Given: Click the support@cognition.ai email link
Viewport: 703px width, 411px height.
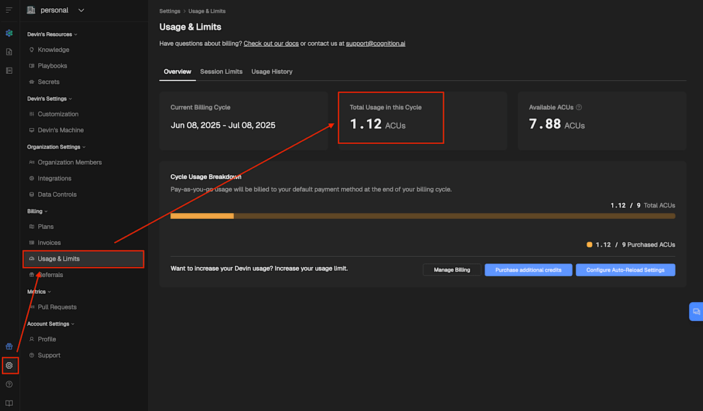Looking at the screenshot, I should [x=376, y=43].
